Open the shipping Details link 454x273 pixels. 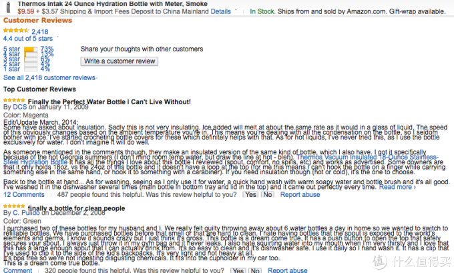(x=220, y=11)
